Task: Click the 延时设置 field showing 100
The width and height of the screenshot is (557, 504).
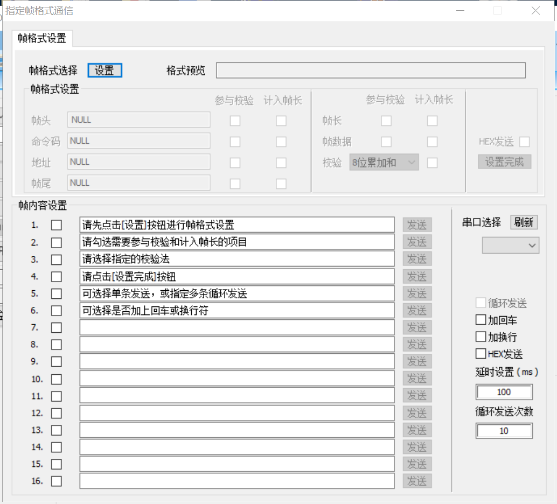Action: point(504,392)
